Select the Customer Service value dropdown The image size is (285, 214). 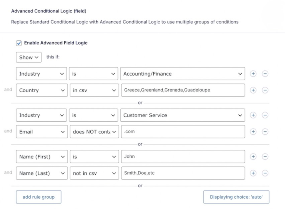183,115
